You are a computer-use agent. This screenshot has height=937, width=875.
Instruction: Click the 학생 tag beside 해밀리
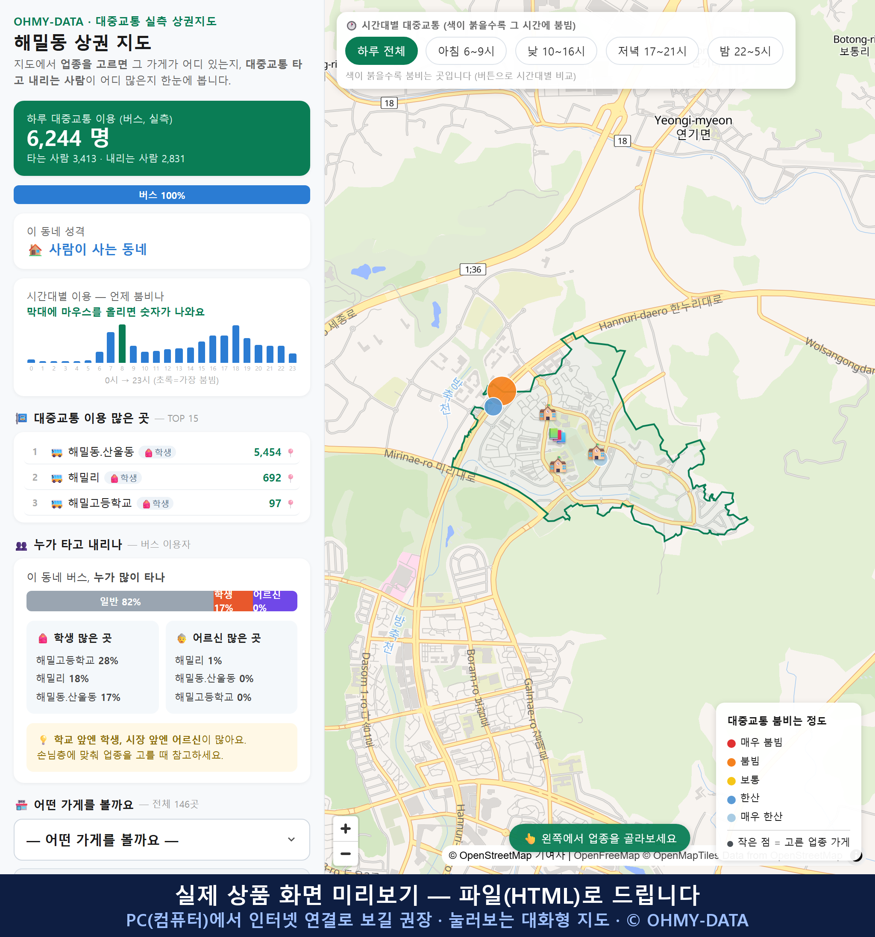coord(123,478)
